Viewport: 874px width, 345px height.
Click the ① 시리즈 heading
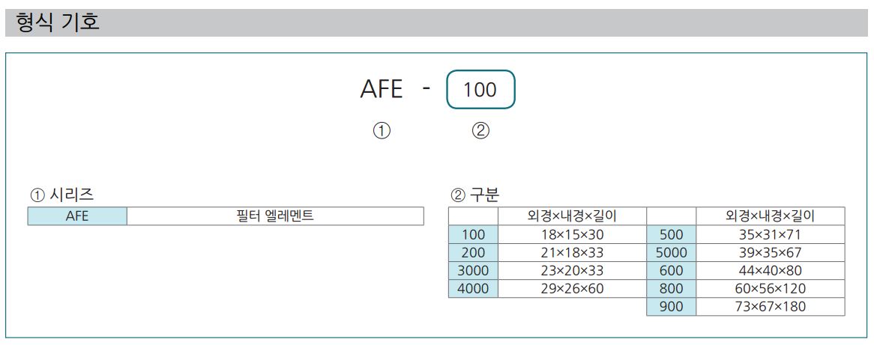pyautogui.click(x=62, y=195)
